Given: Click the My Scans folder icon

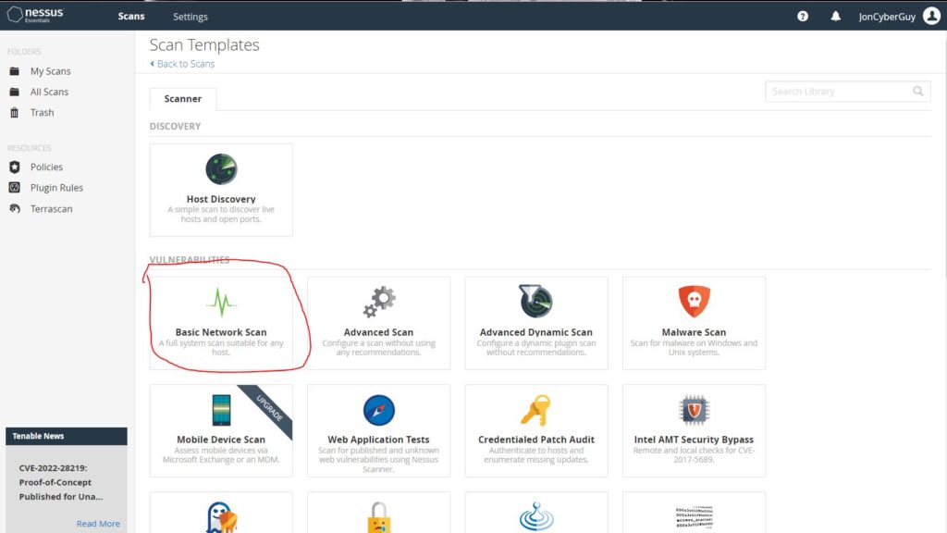Looking at the screenshot, I should click(x=15, y=71).
